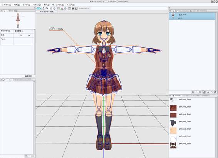Click the round icon at the lower-left panel bottom
Viewport: 218px width, 158px height.
pos(33,156)
